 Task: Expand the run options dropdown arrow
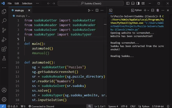[92, 10]
